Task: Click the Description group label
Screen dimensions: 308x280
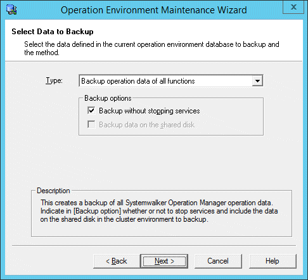Action: coord(53,191)
